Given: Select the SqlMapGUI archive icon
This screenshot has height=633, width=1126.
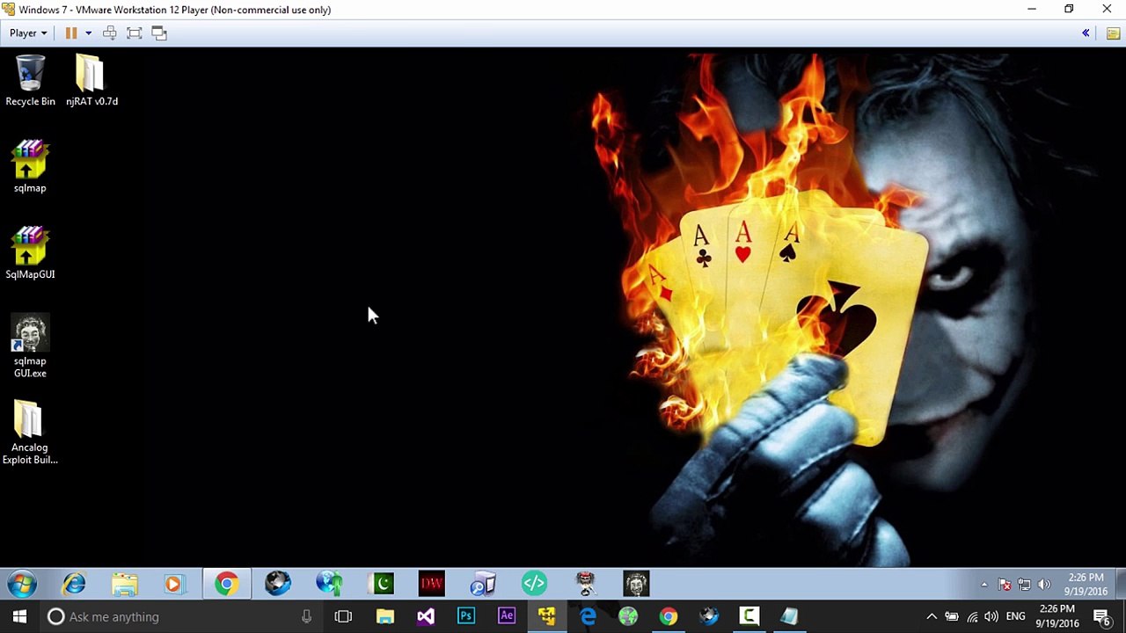Looking at the screenshot, I should tap(30, 253).
